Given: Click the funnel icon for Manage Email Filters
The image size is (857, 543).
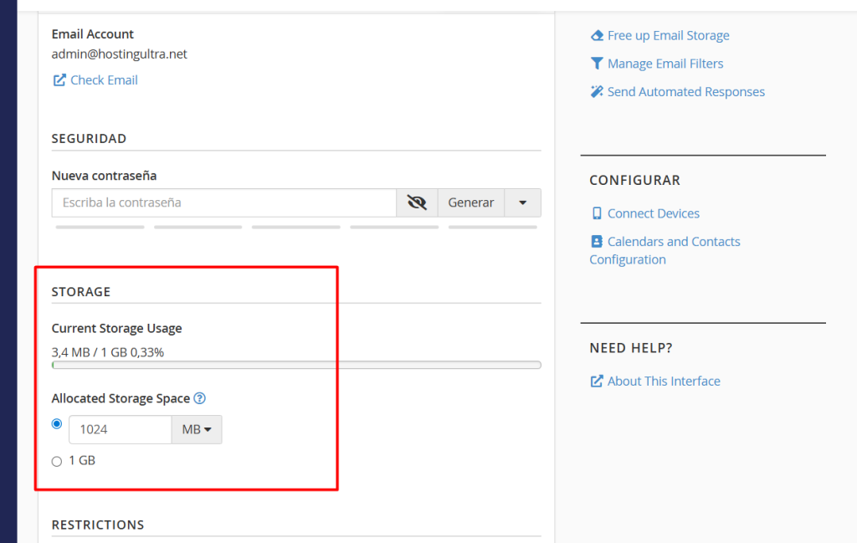Looking at the screenshot, I should pos(597,64).
